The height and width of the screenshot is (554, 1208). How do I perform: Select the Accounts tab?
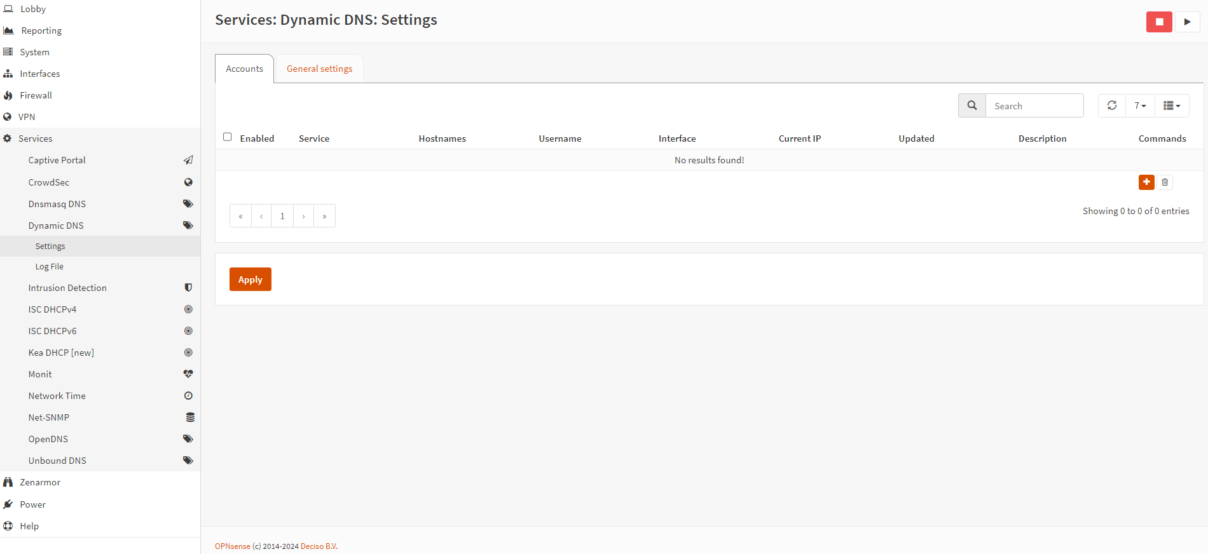pos(244,69)
